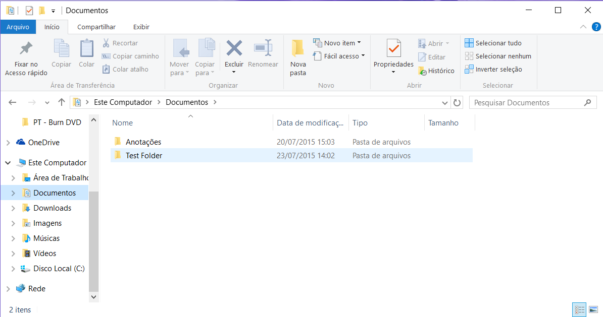Open the Propriedades icon in ribbon

(393, 48)
